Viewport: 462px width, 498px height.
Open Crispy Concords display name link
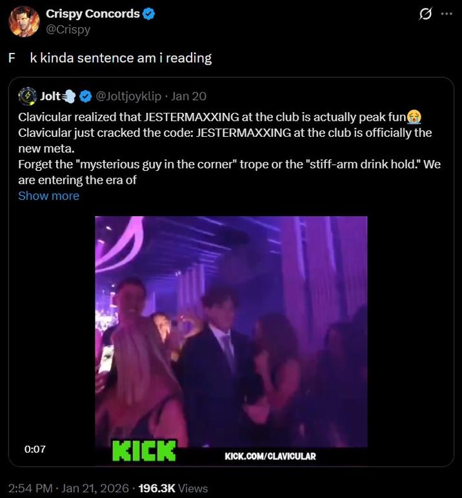click(x=93, y=14)
